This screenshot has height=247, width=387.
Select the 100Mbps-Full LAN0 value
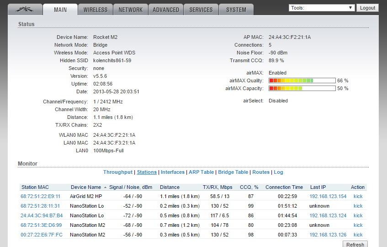pos(108,150)
